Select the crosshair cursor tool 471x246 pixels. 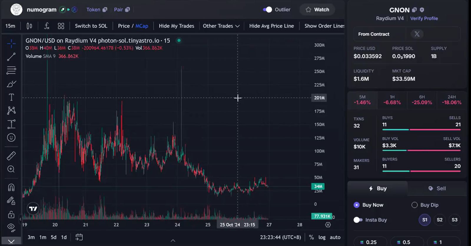point(11,44)
